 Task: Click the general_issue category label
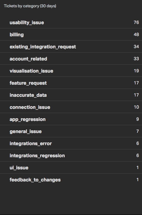(26, 132)
